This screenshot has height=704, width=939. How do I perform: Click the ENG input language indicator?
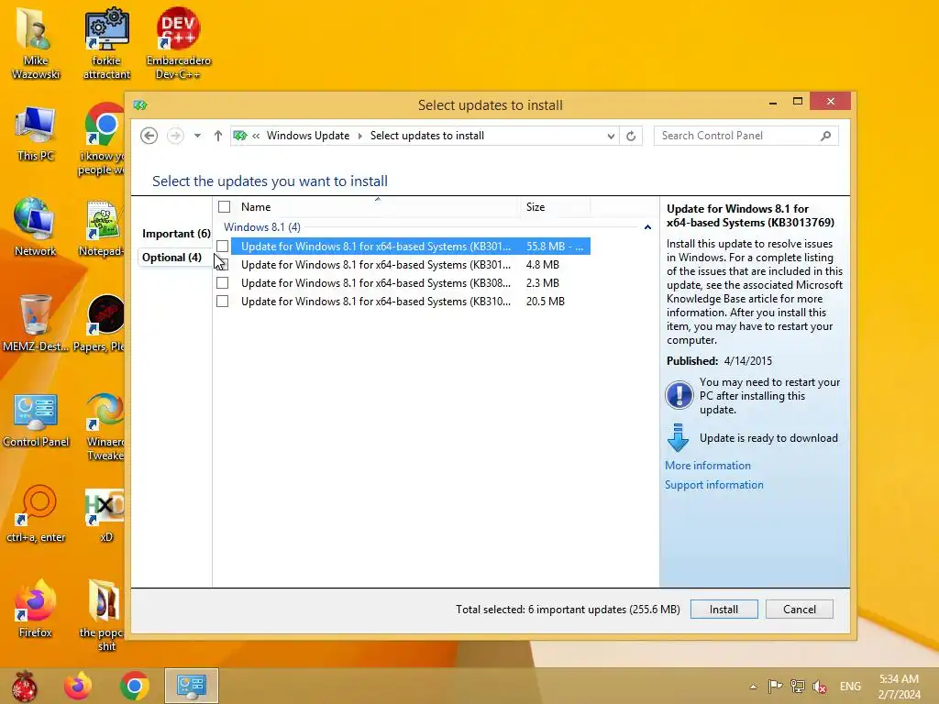coord(850,687)
